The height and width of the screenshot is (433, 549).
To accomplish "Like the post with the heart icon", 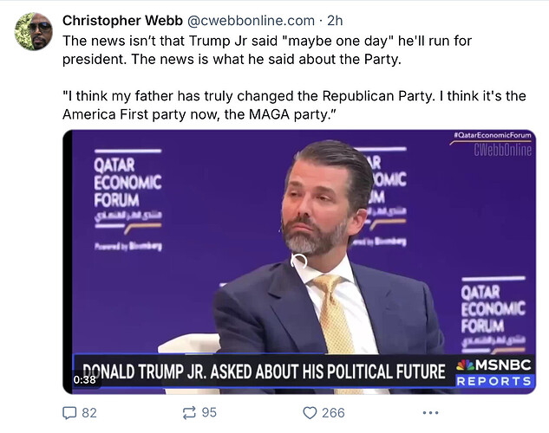I will [x=310, y=413].
